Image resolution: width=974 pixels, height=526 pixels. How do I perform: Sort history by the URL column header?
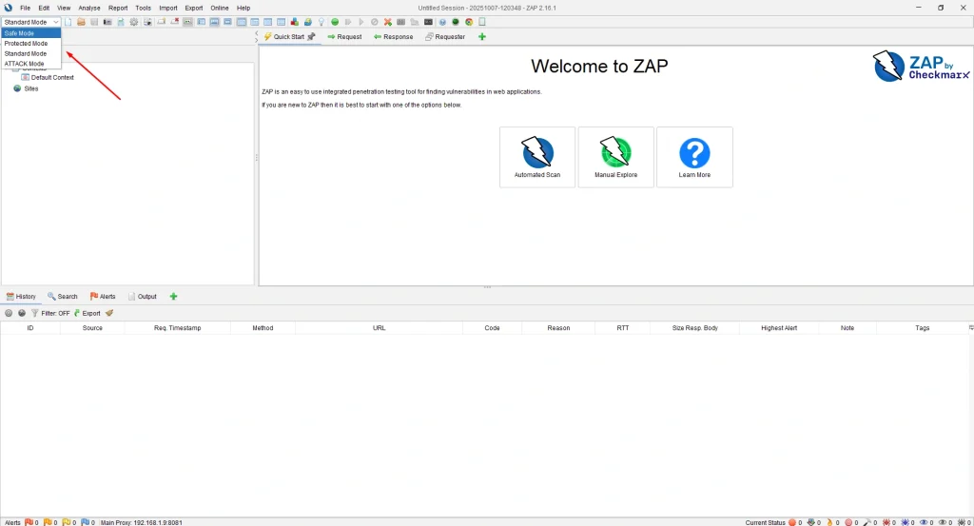click(379, 328)
